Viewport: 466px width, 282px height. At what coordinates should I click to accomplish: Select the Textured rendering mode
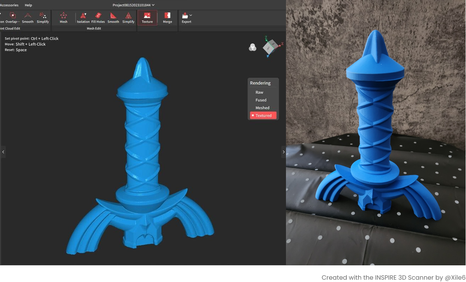pos(263,115)
